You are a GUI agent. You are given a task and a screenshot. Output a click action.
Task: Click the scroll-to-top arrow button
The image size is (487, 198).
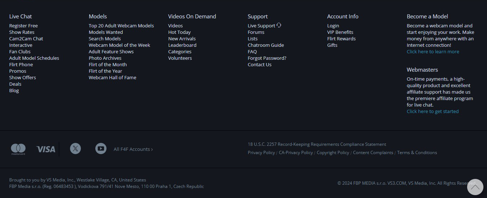475,187
